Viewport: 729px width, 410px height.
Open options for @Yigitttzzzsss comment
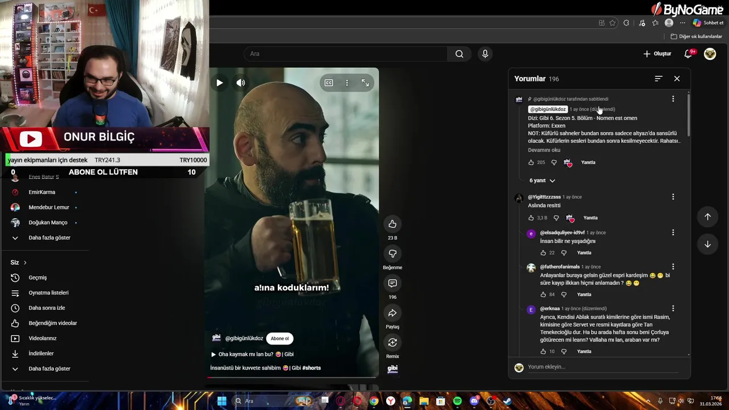673,197
